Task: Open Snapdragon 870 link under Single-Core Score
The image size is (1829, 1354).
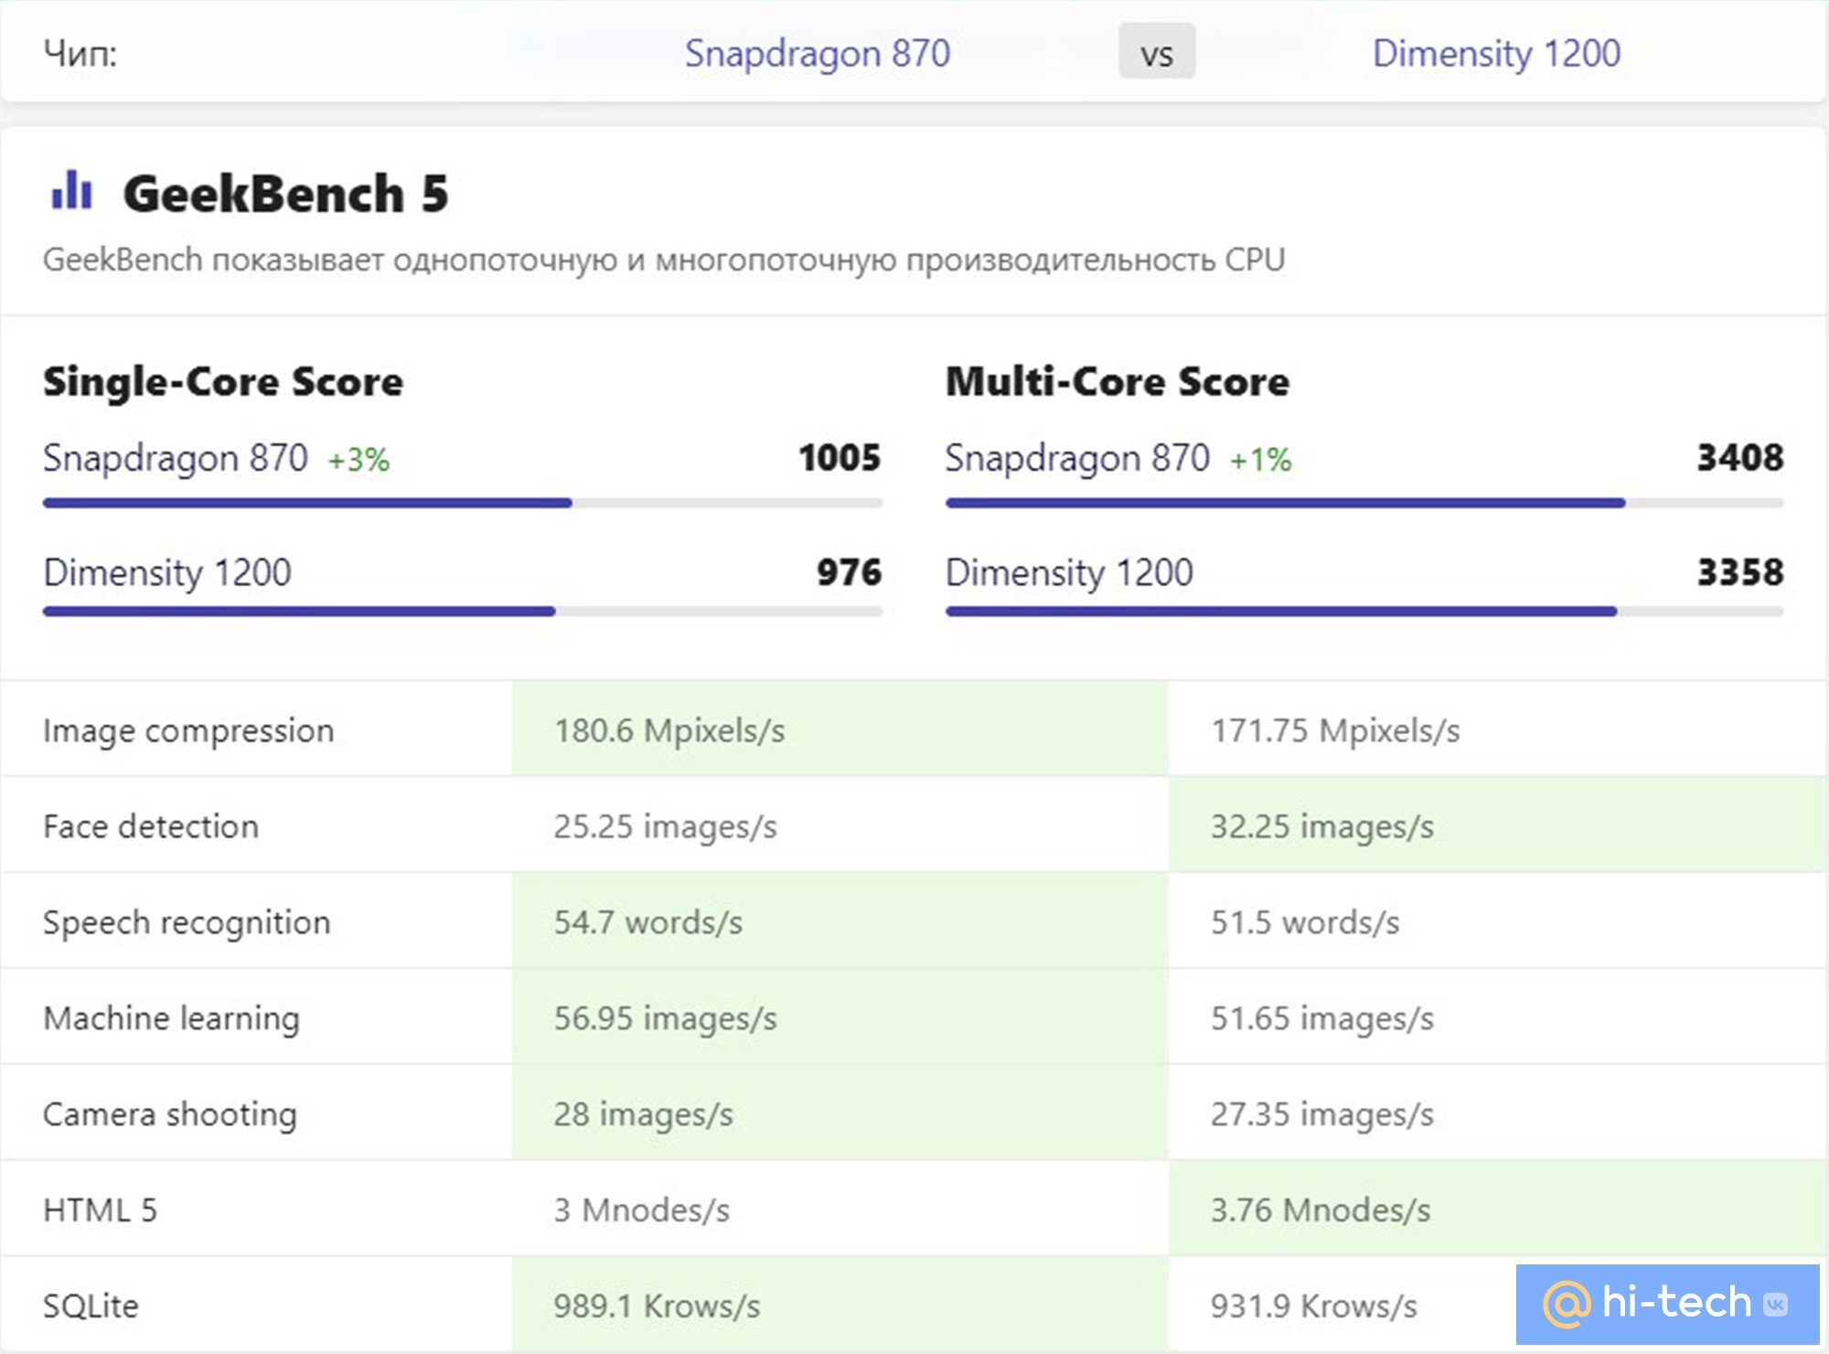Action: (x=176, y=458)
